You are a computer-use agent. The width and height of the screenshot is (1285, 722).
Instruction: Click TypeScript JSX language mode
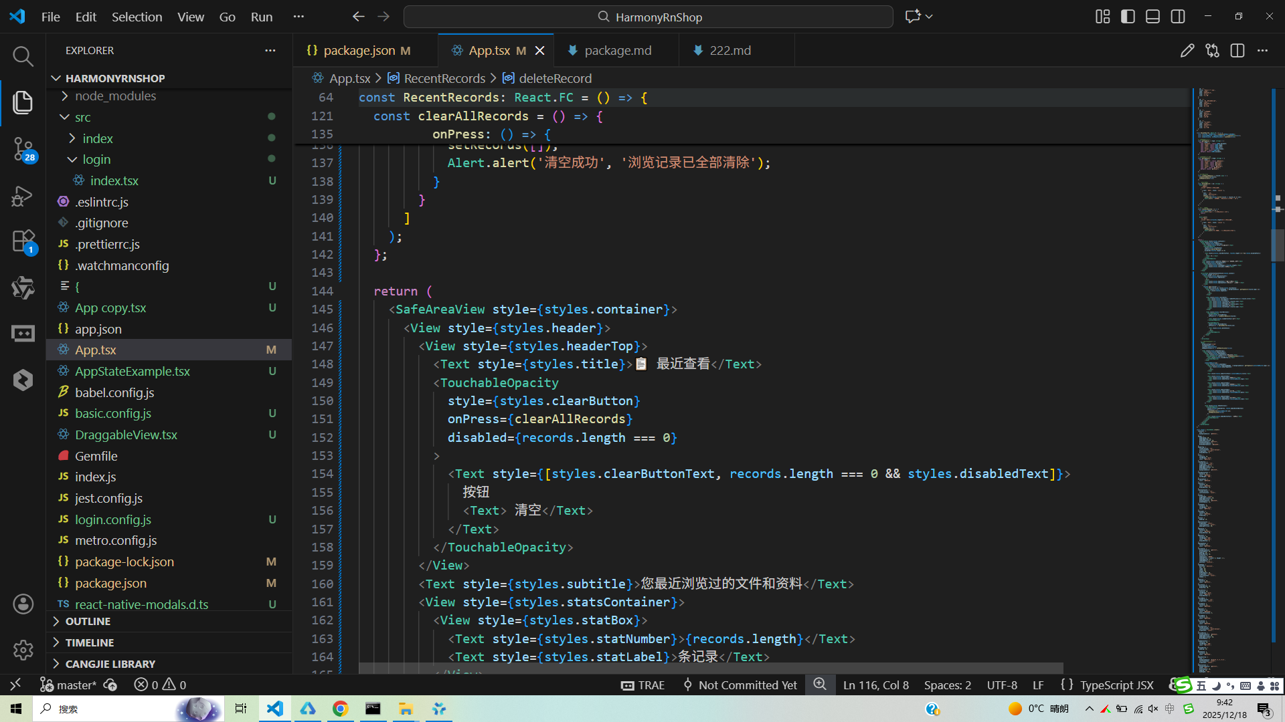1116,685
